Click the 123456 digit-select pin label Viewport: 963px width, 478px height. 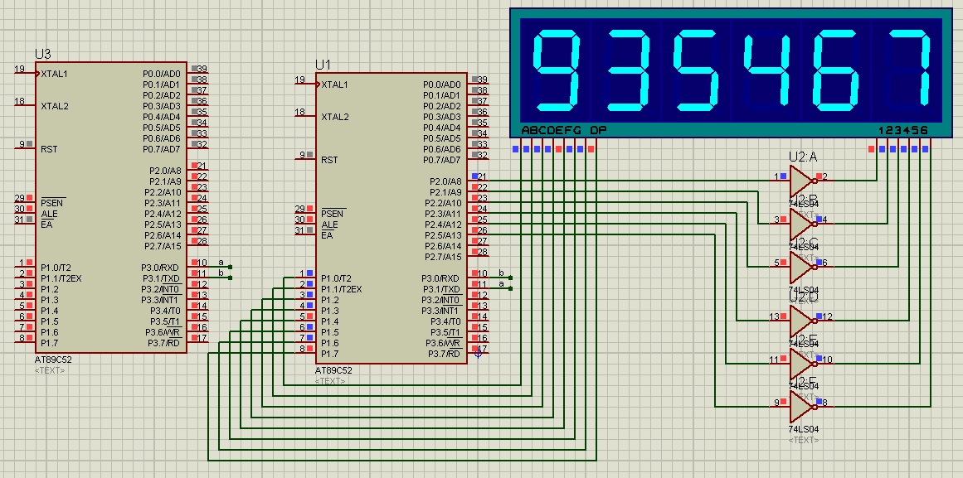pyautogui.click(x=903, y=130)
